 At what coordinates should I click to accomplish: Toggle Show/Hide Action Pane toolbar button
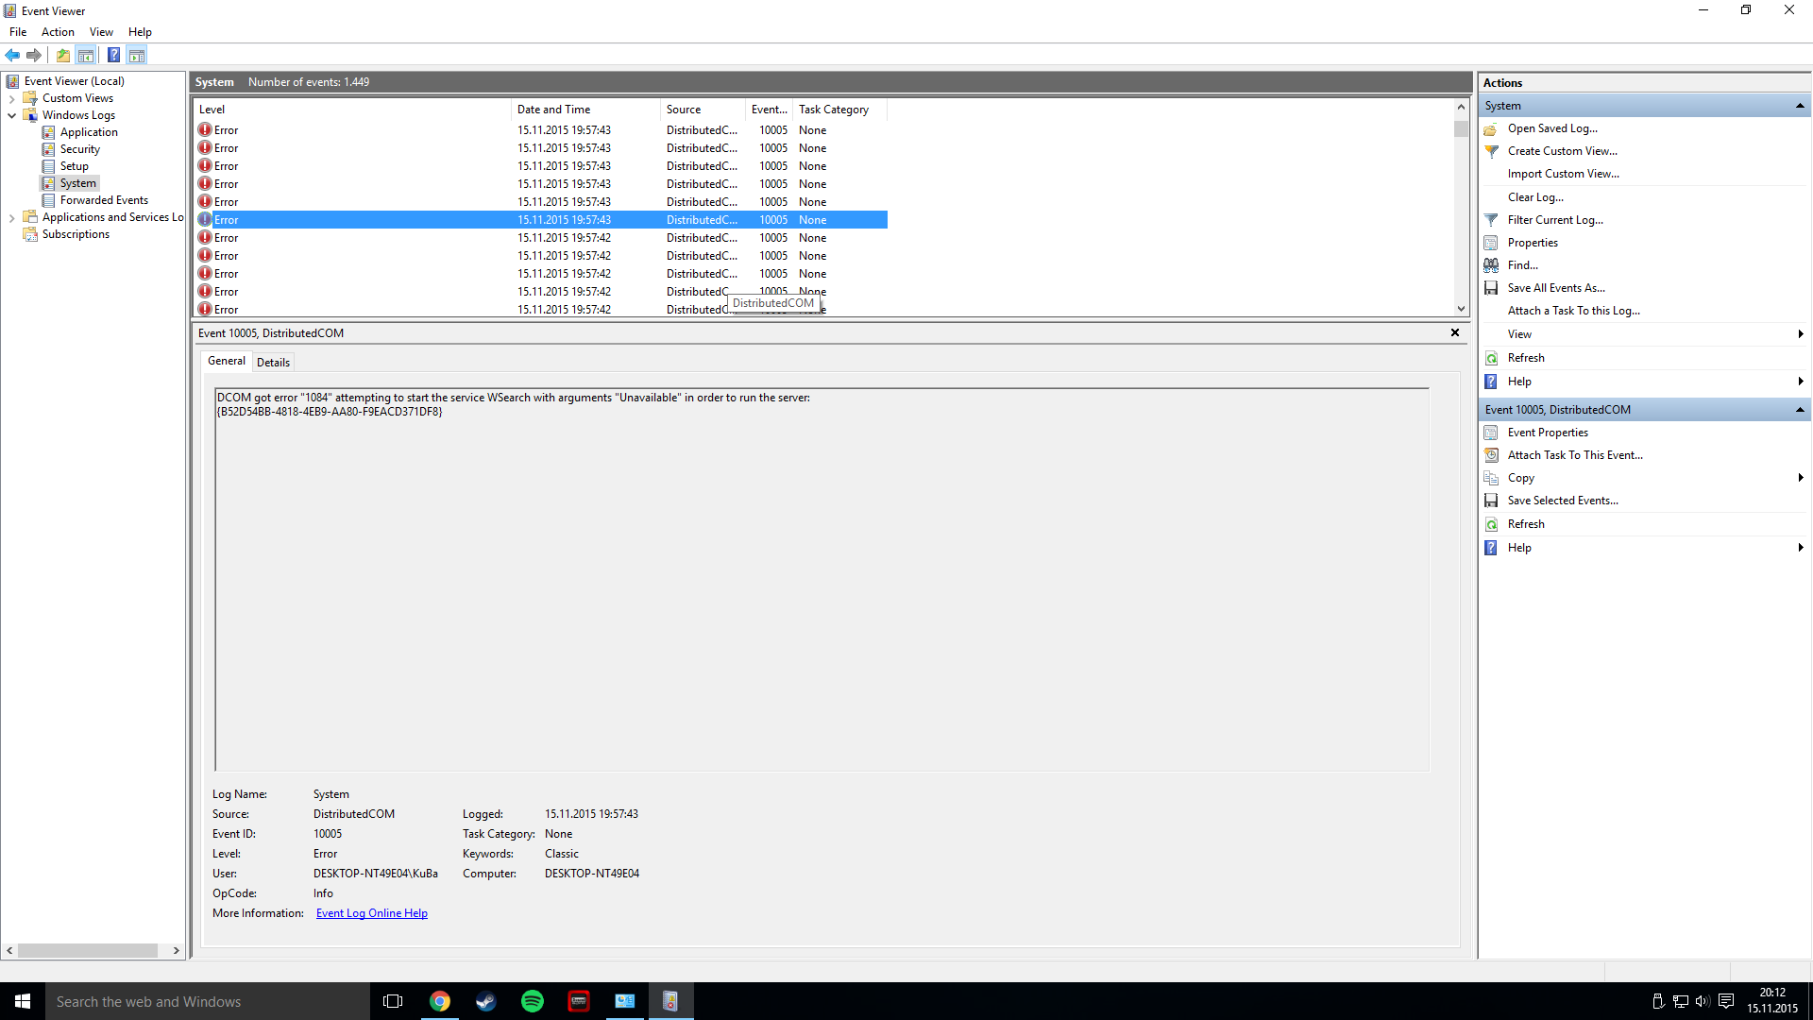tap(137, 55)
